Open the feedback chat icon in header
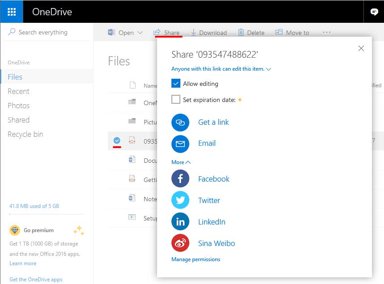384x284 pixels. tap(374, 12)
